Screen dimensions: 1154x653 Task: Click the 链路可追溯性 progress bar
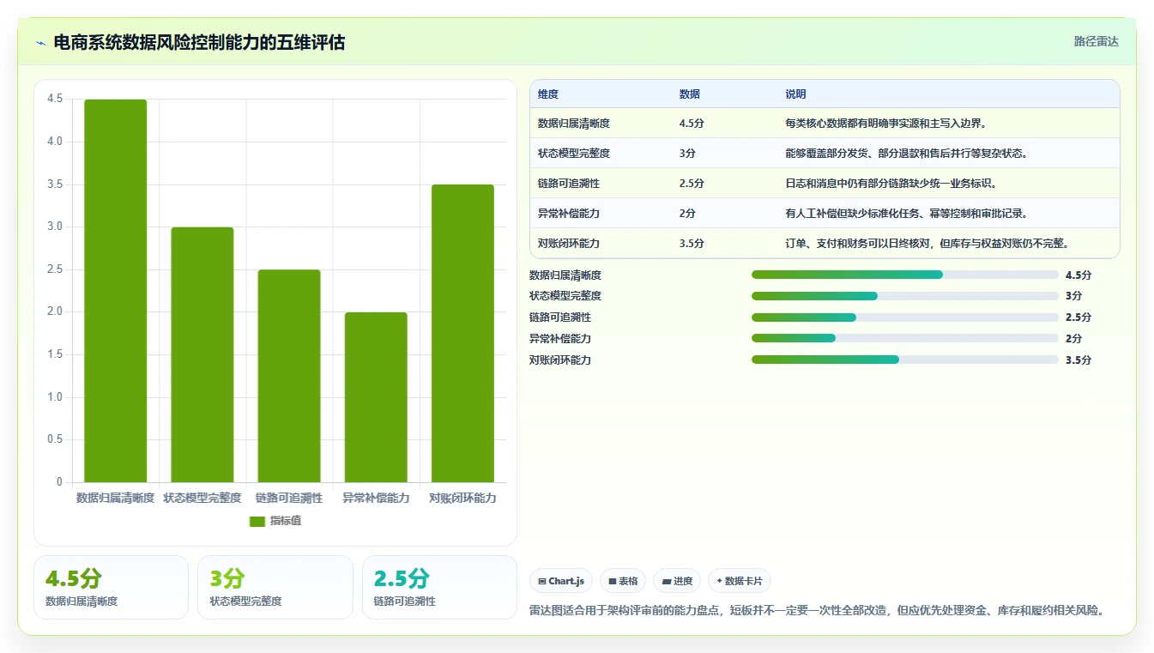coord(905,317)
